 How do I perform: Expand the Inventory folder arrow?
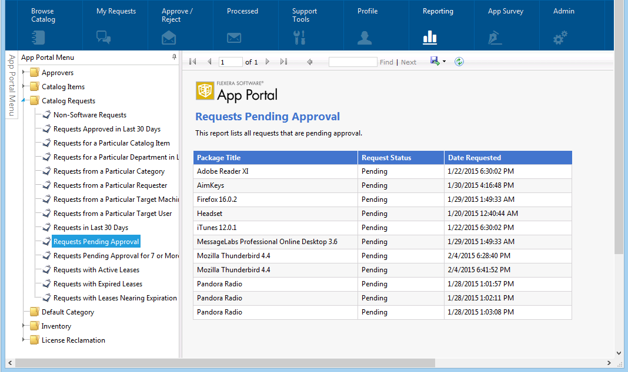pyautogui.click(x=24, y=326)
